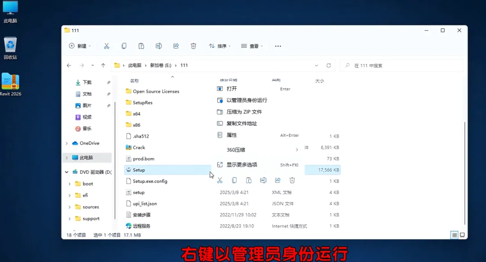Expand the OneDrive tree node
Image resolution: width=486 pixels, height=262 pixels.
[67, 143]
